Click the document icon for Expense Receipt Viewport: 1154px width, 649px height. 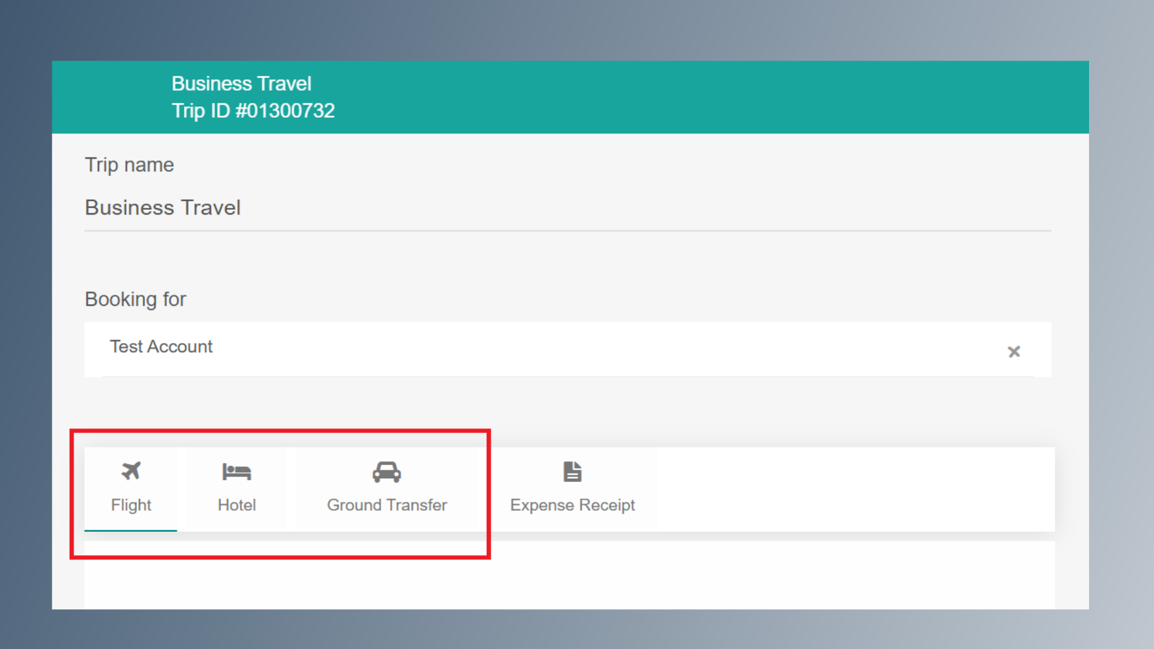coord(572,472)
